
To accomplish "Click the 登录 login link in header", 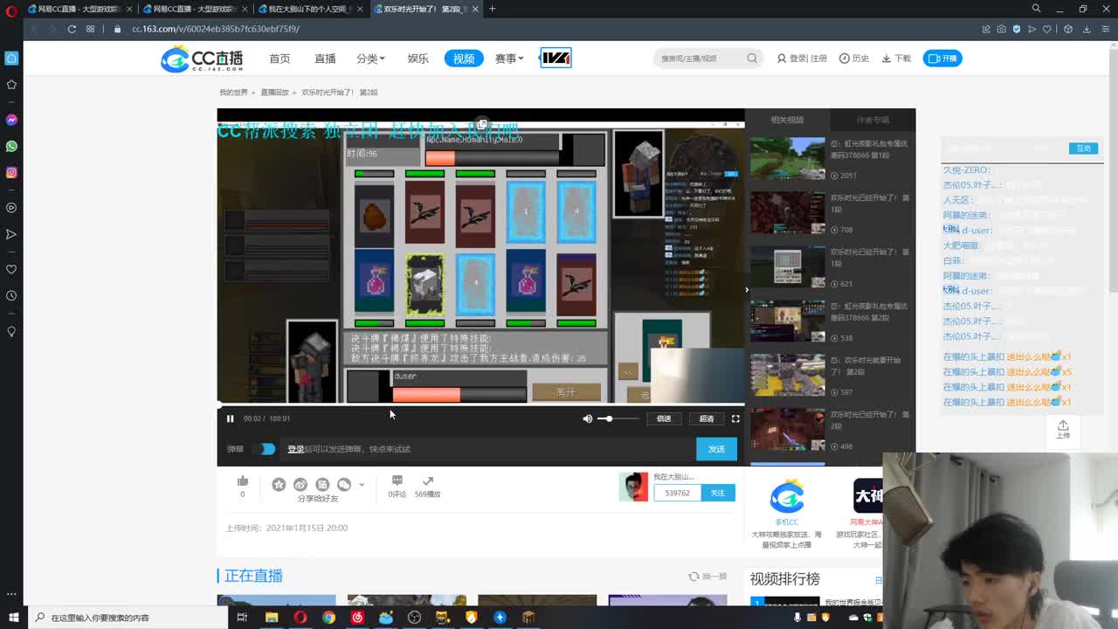I will pyautogui.click(x=797, y=59).
